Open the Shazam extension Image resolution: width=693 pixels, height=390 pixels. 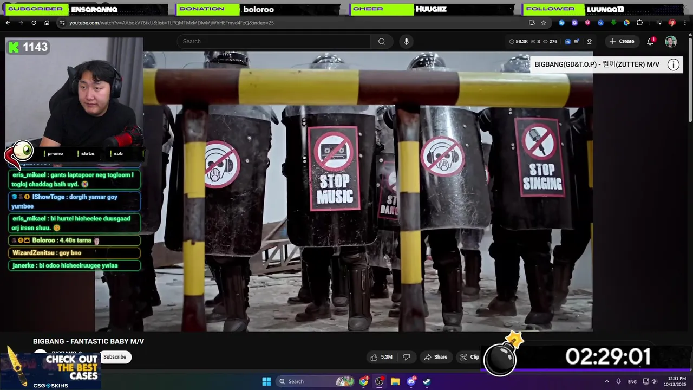tap(561, 23)
